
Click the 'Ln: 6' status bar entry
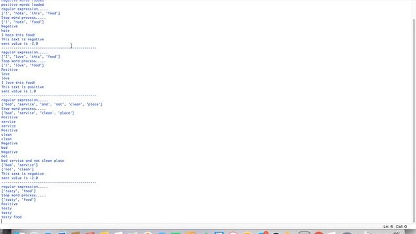pos(388,227)
